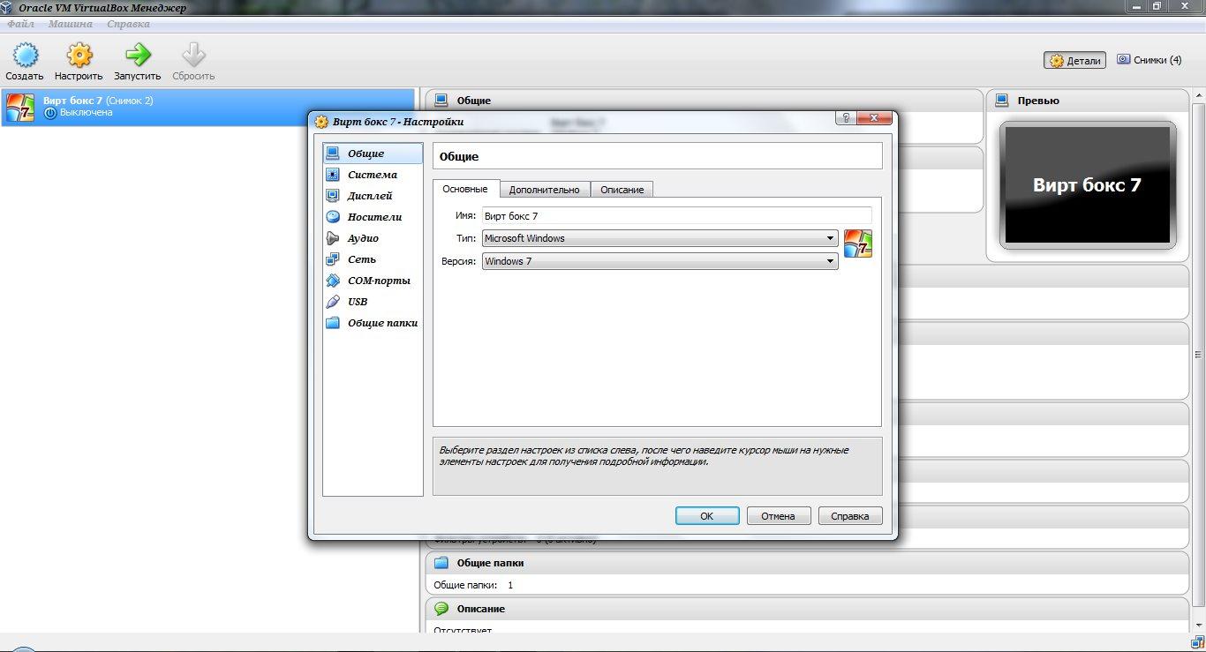This screenshot has height=652, width=1206.
Task: Click the Превью header text
Action: point(1038,101)
